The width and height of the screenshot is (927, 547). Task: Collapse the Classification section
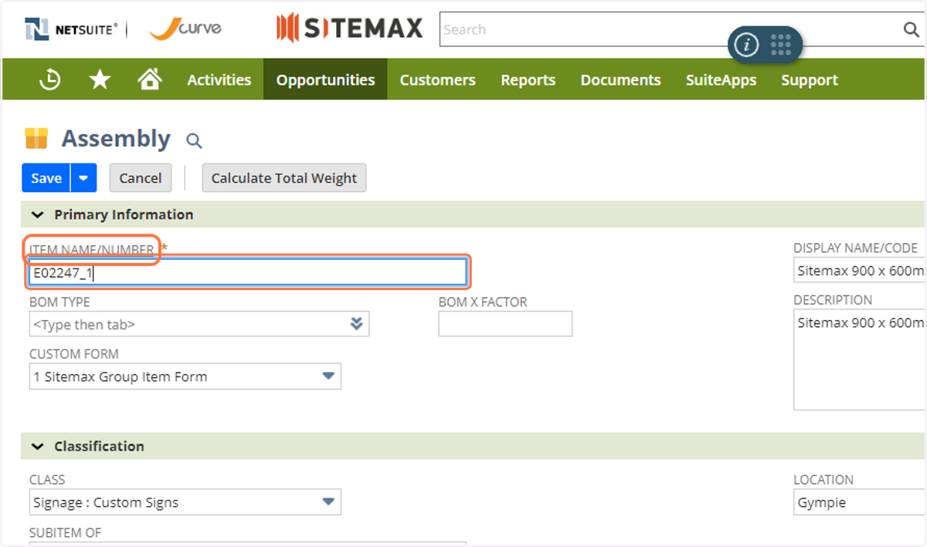(x=38, y=446)
